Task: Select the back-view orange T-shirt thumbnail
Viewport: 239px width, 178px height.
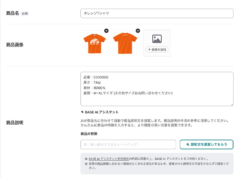Action: click(x=125, y=43)
